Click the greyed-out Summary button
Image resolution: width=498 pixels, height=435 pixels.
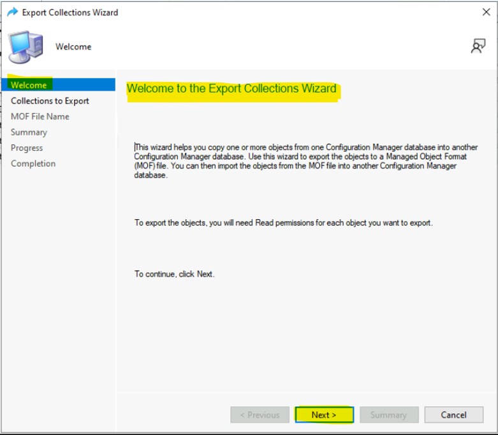[389, 415]
